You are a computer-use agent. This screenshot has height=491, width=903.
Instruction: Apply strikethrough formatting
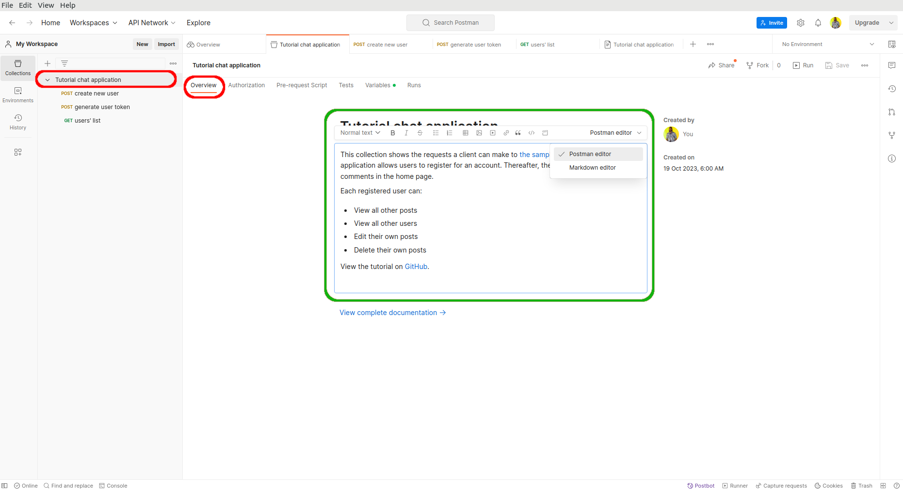[x=420, y=133]
